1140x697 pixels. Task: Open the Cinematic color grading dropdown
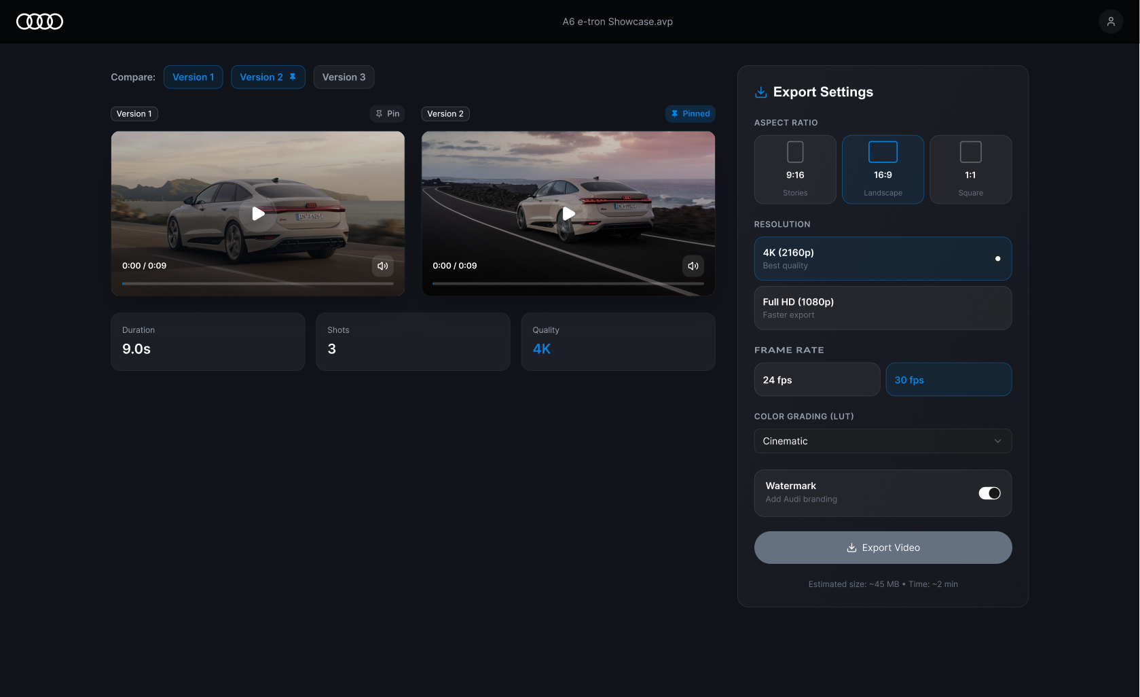883,441
